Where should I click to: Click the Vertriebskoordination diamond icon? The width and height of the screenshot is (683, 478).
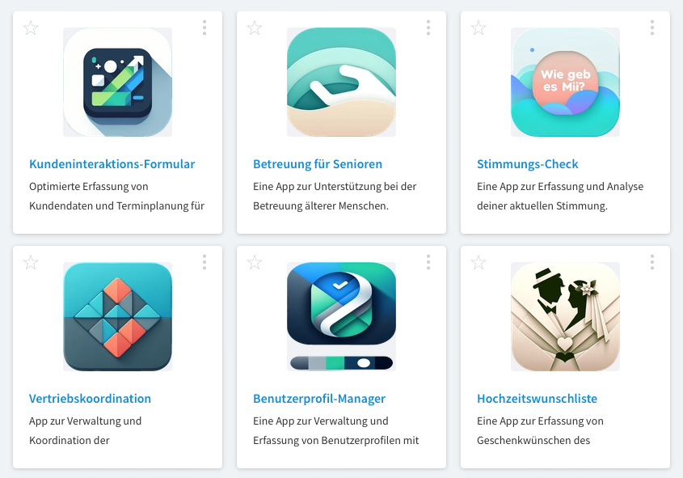[x=118, y=316]
